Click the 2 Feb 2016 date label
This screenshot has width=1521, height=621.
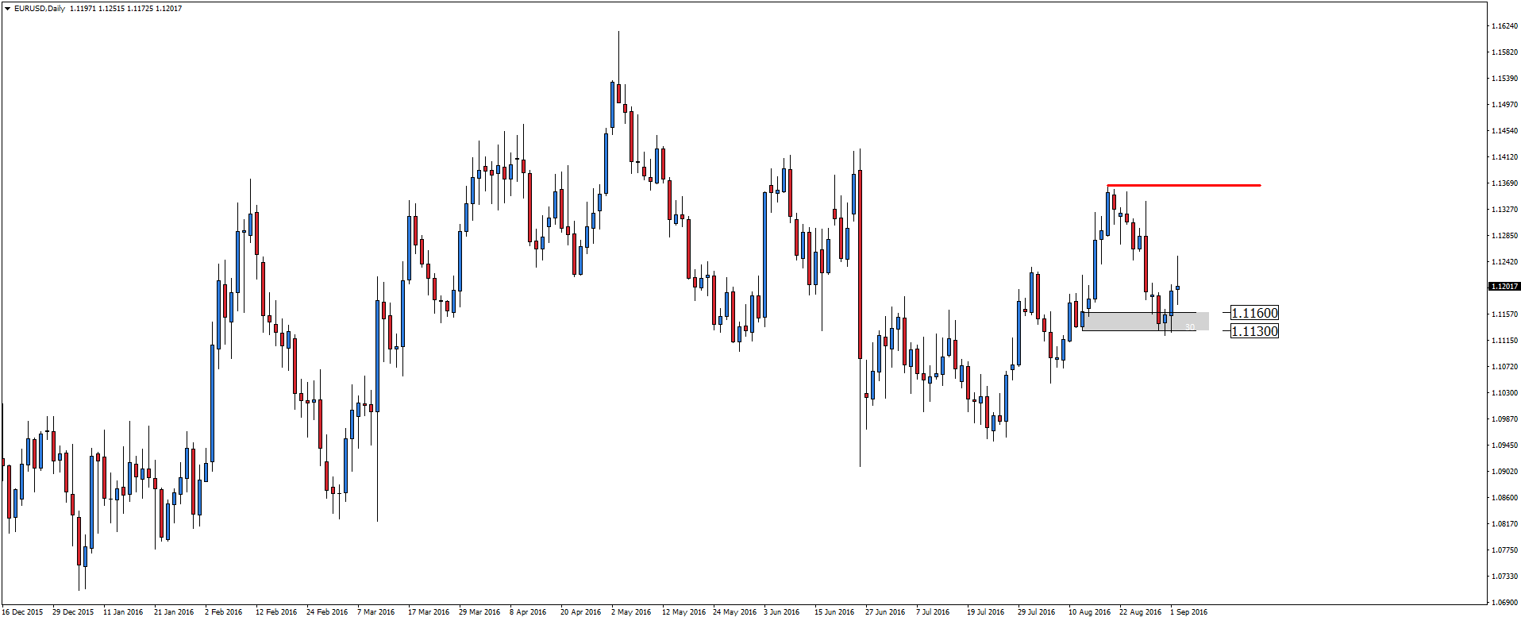[224, 612]
